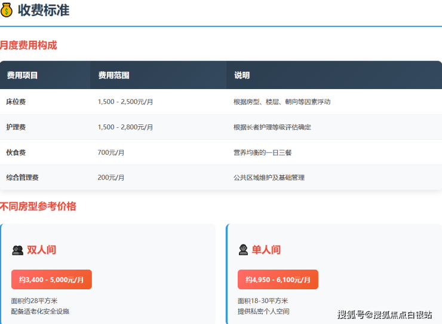Select the 约3,400 - 5,000元/月 price badge
Viewport: 442px width, 324px height.
(51, 279)
